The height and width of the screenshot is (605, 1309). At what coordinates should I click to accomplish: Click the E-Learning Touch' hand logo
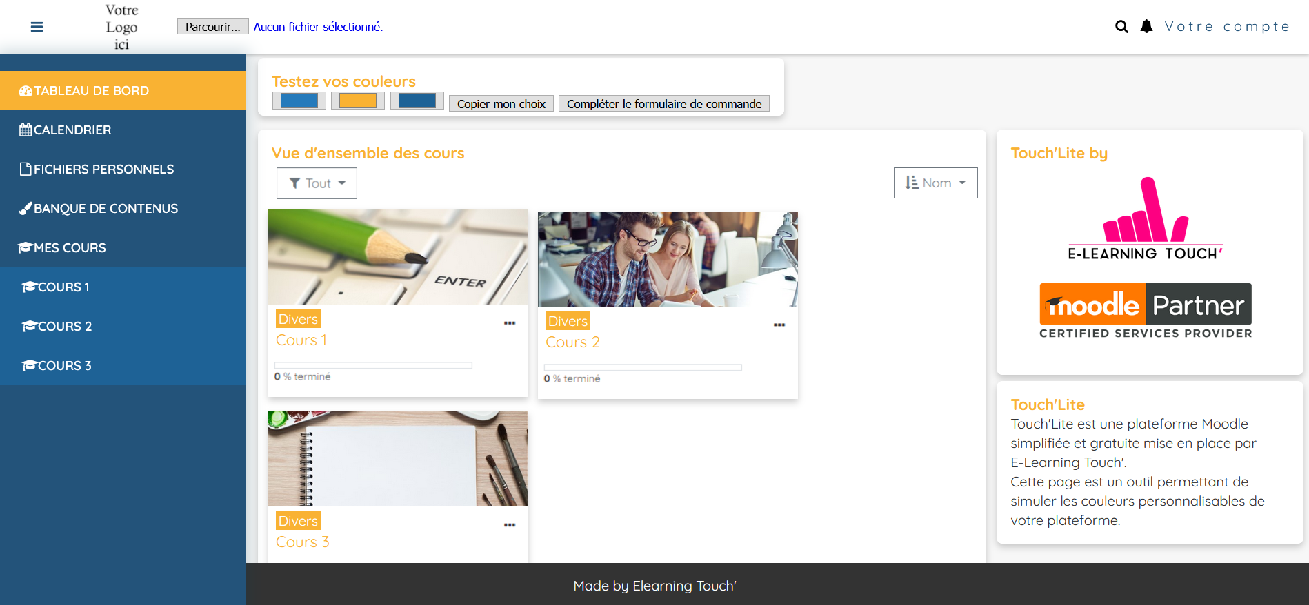click(x=1146, y=218)
